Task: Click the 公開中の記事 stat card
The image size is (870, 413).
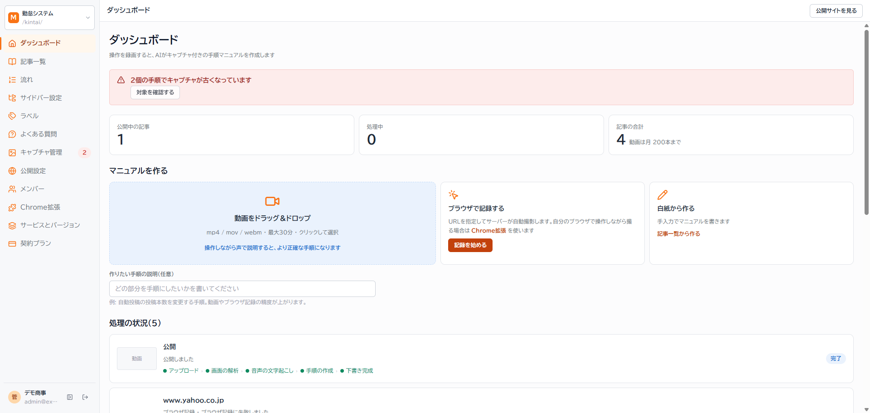Action: [232, 135]
